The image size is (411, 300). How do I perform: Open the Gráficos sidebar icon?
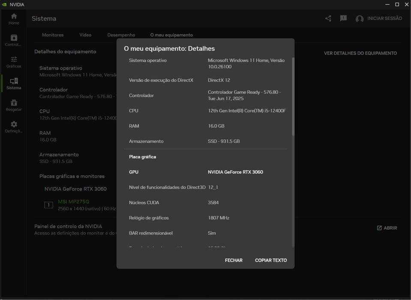(x=14, y=59)
